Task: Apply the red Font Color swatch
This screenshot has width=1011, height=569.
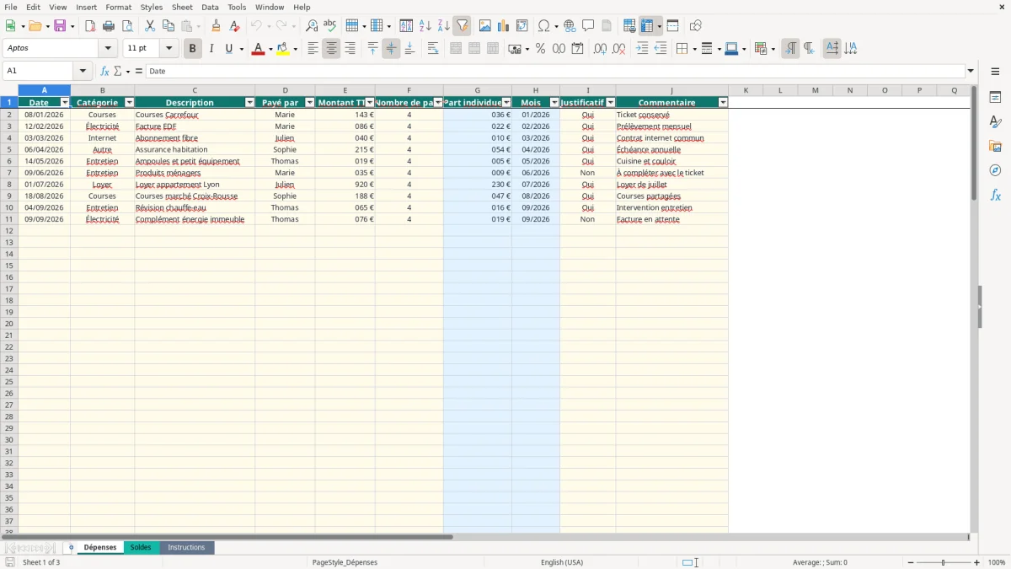Action: tap(258, 49)
